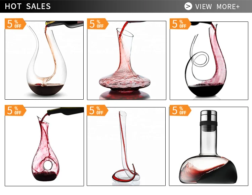
Task: Click the HOT SALES heading
Action: (28, 6)
